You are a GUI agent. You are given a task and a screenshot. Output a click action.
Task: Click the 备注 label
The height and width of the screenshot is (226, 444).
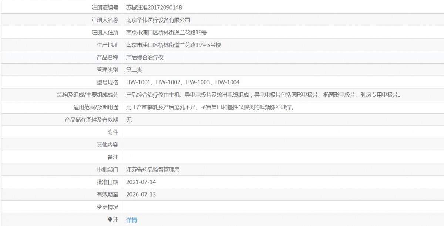pyautogui.click(x=113, y=157)
